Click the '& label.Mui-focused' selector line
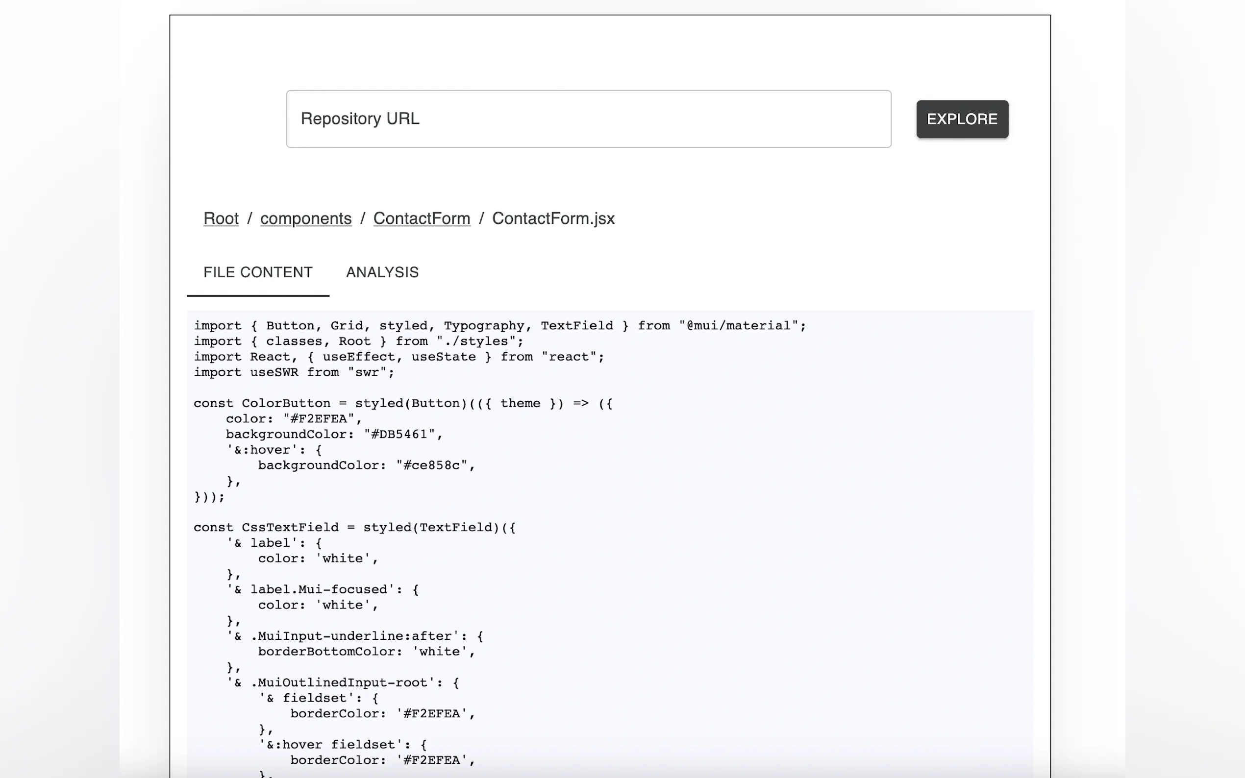This screenshot has width=1245, height=778. tap(323, 590)
